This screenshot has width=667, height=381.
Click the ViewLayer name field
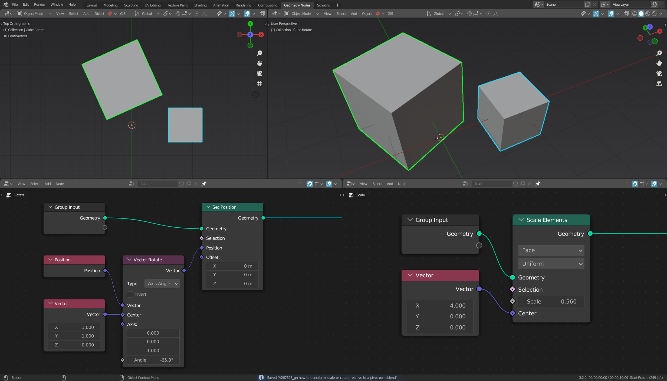[630, 5]
